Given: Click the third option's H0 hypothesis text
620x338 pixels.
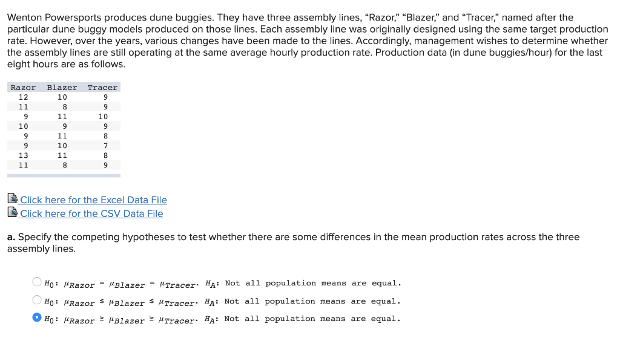Looking at the screenshot, I should tap(121, 319).
